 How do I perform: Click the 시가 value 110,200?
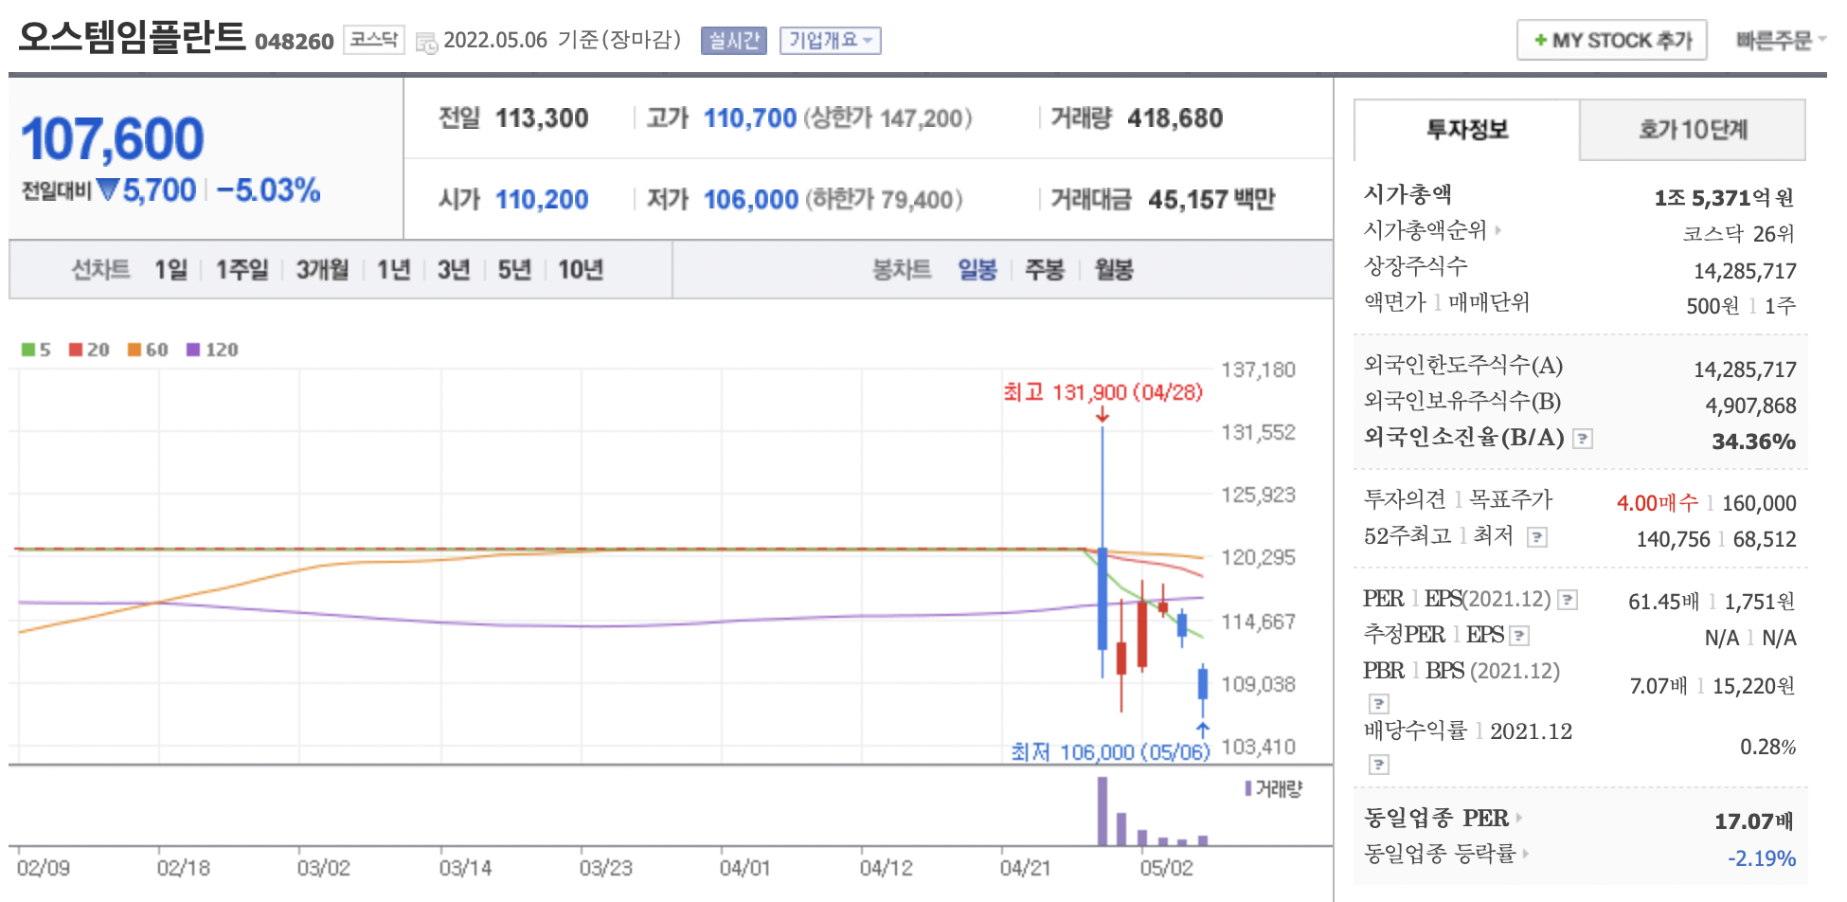[x=542, y=200]
